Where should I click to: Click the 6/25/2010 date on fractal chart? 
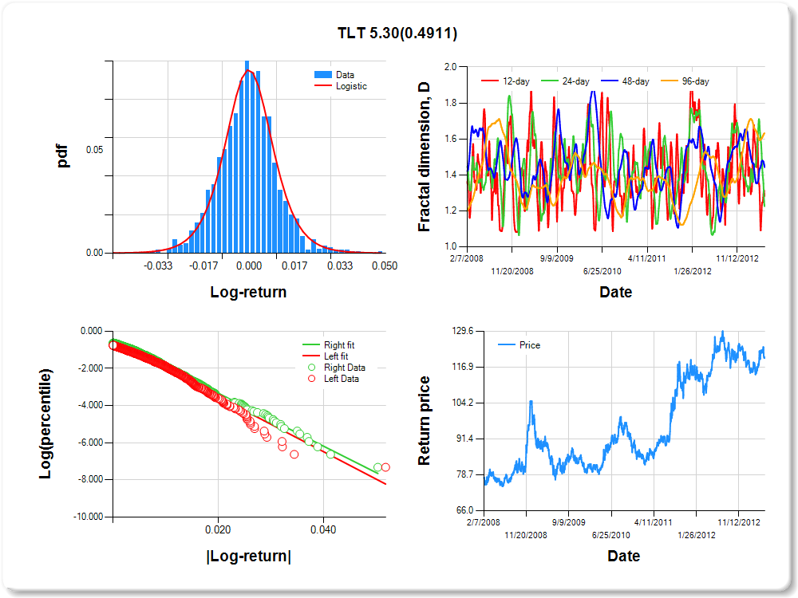click(602, 272)
